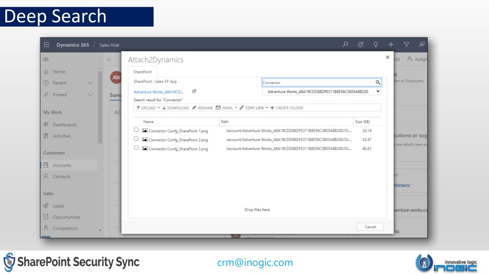Click the plus quick create icon
This screenshot has height=275, width=489.
click(391, 44)
